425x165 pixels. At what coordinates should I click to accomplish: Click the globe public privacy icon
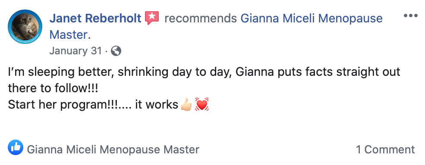pyautogui.click(x=116, y=51)
